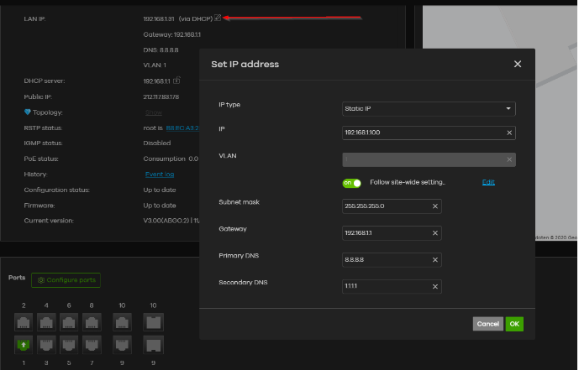
Task: Clear the Primary DNS entry
Action: (x=435, y=260)
